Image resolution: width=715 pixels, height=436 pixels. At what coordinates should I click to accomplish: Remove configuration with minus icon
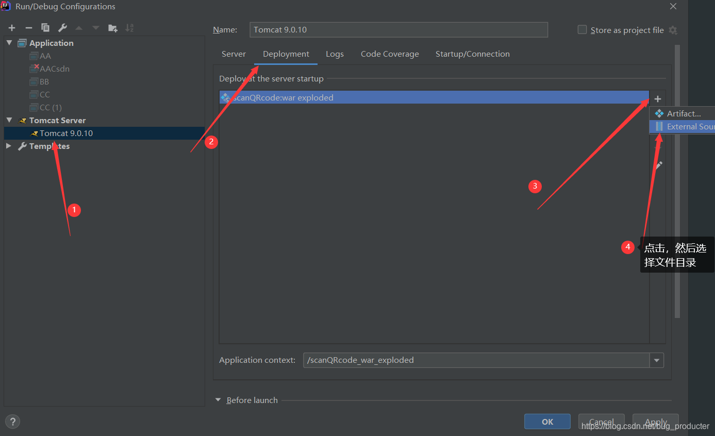29,28
